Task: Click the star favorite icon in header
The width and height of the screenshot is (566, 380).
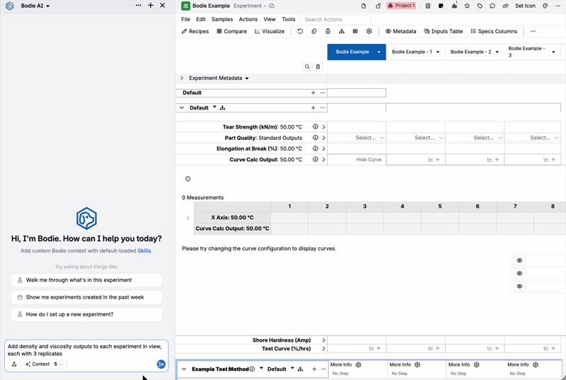Action: (x=467, y=6)
